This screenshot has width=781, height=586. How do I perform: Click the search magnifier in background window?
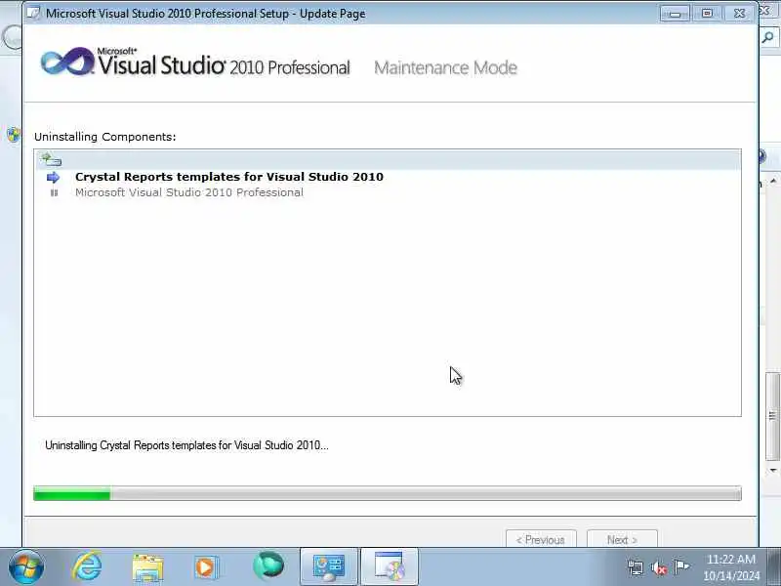click(x=768, y=37)
